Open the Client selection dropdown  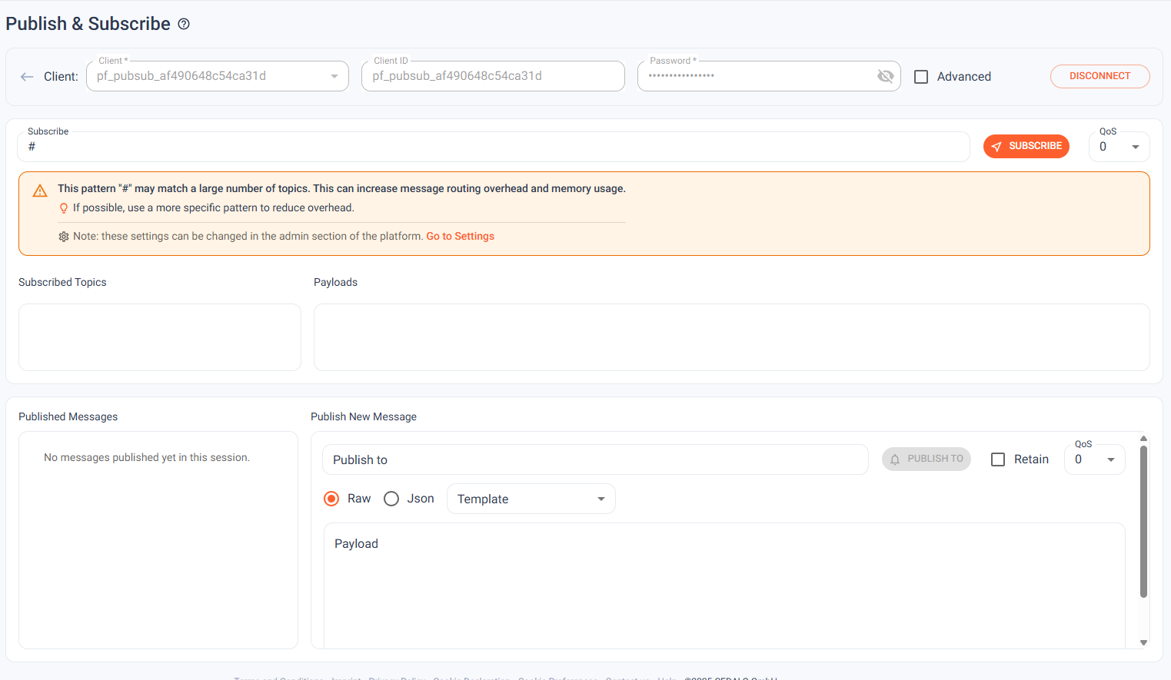(x=218, y=76)
